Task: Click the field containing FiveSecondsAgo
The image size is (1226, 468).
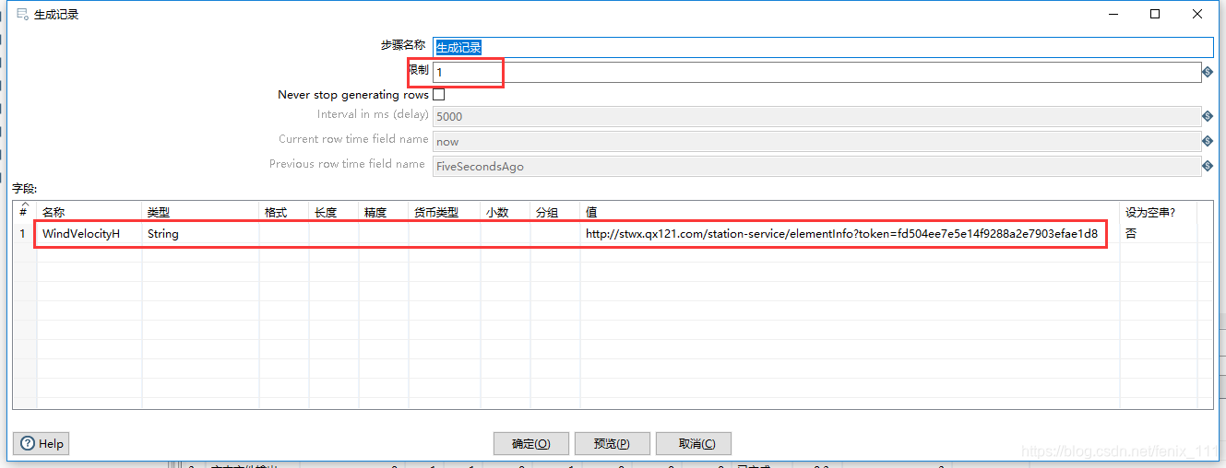Action: [x=816, y=167]
